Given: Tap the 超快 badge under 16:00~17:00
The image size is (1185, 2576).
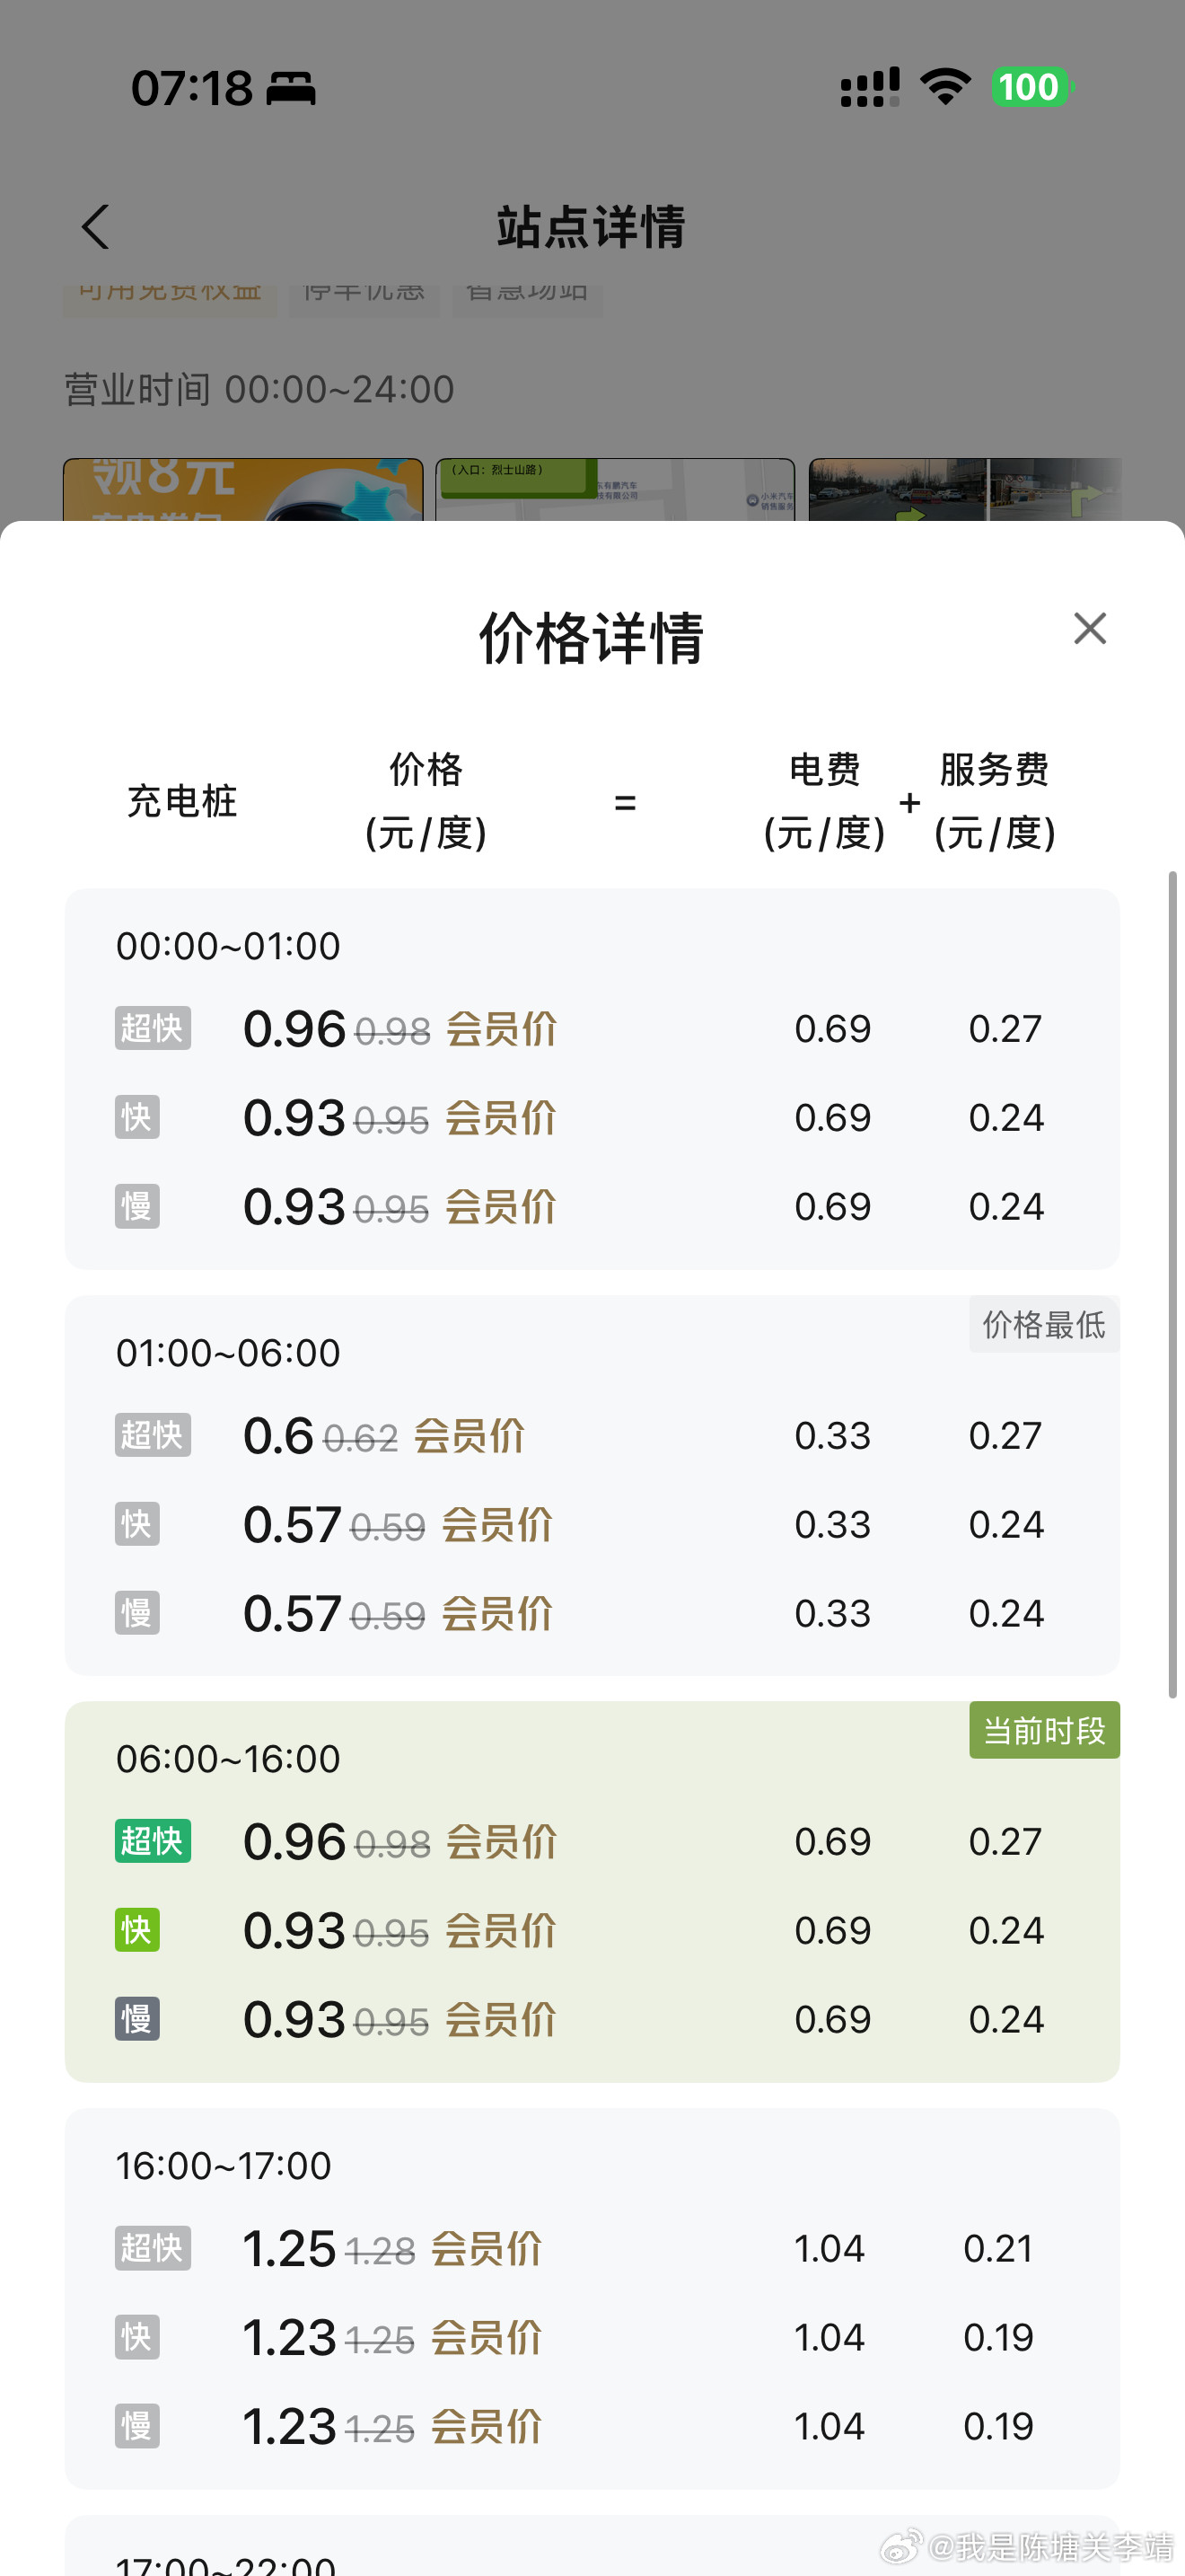Looking at the screenshot, I should [153, 2248].
